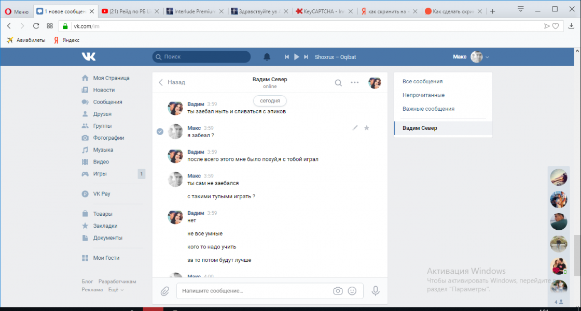Click the notifications bell icon
Screen dimensions: 581x311
[x=267, y=57]
